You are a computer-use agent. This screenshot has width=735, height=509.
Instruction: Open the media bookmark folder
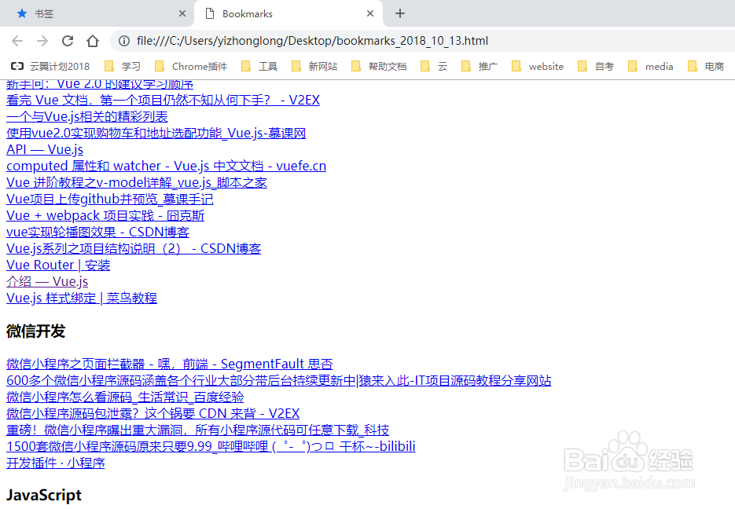[x=651, y=67]
